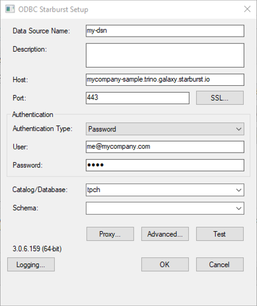Open the Authentication Type dropdown
This screenshot has width=257, height=306.
(165, 129)
